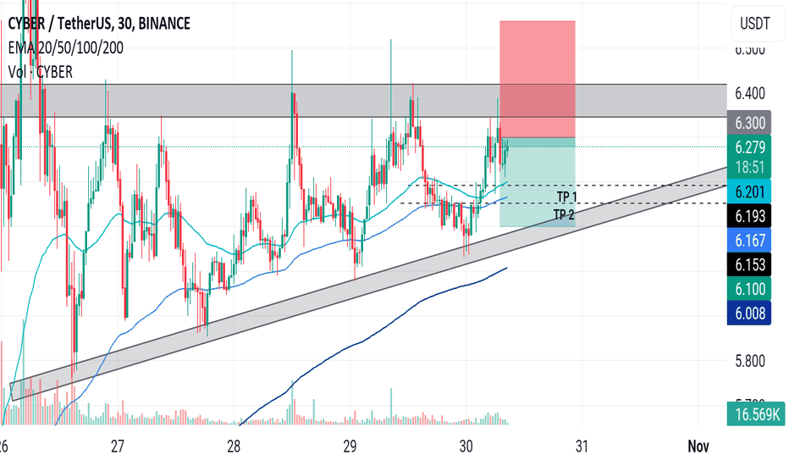Click the Nov label on time axis
The height and width of the screenshot is (466, 789).
pos(698,447)
